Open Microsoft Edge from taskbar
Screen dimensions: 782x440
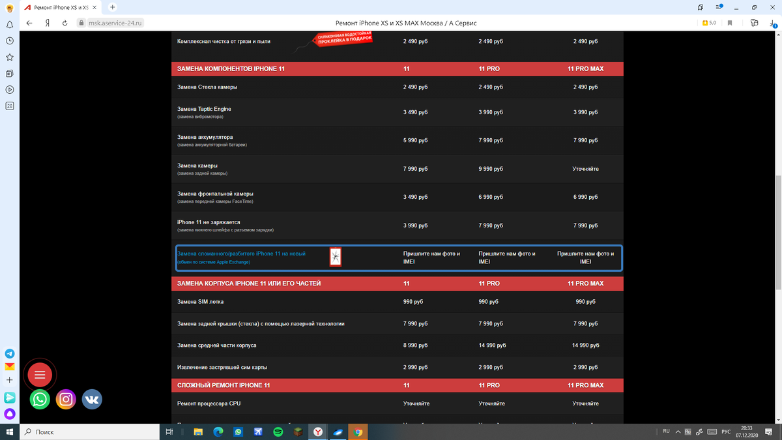click(218, 432)
